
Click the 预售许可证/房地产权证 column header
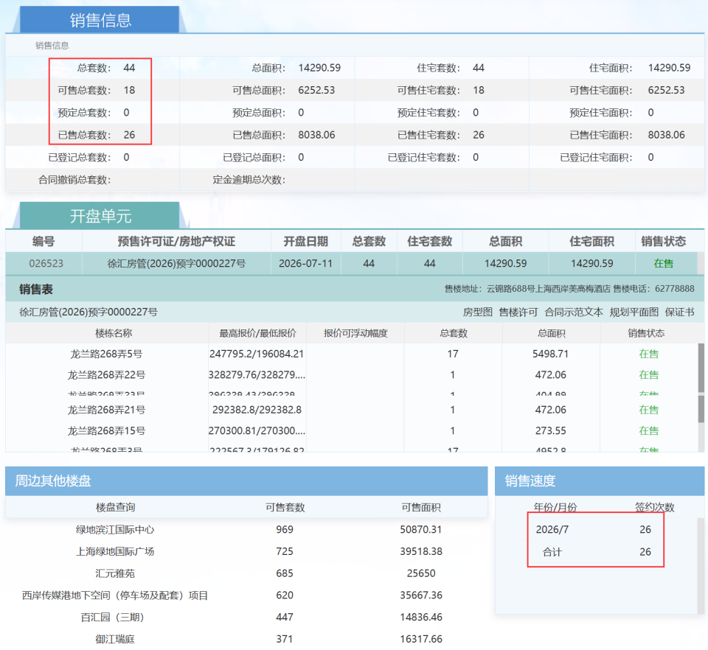pos(176,241)
